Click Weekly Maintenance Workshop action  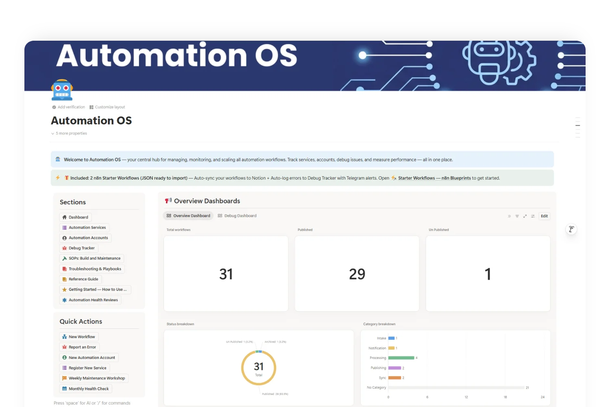pos(94,378)
